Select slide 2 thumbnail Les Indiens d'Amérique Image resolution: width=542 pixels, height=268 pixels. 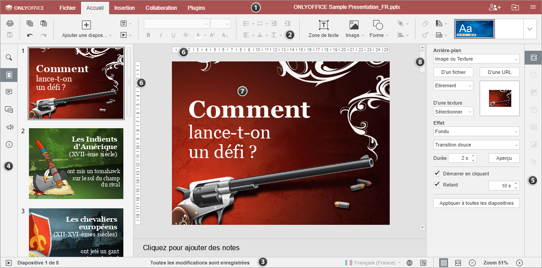76,163
